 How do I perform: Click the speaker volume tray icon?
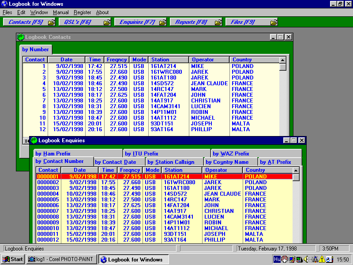point(306,259)
